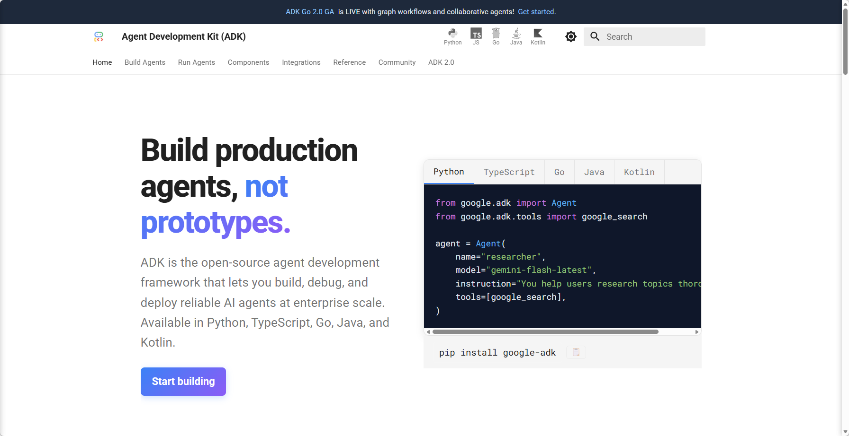Open the Run Agents navigation tab
Screen dimensions: 849x436
[197, 62]
